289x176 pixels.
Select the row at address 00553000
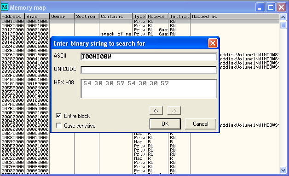point(25,88)
